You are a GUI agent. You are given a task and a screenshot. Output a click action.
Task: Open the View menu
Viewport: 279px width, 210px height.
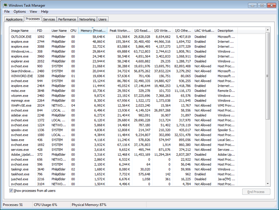pos(33,11)
